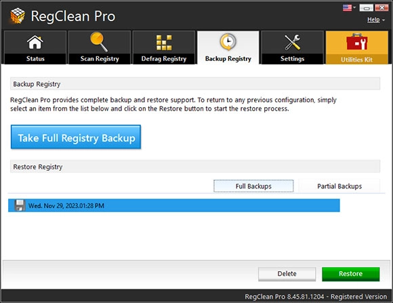Viewport: 393px width, 303px height.
Task: Click the US flag language icon
Action: click(x=347, y=7)
